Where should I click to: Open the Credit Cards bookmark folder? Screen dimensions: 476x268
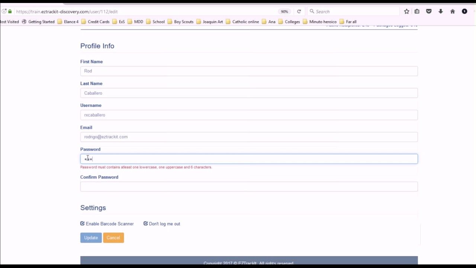(x=95, y=22)
